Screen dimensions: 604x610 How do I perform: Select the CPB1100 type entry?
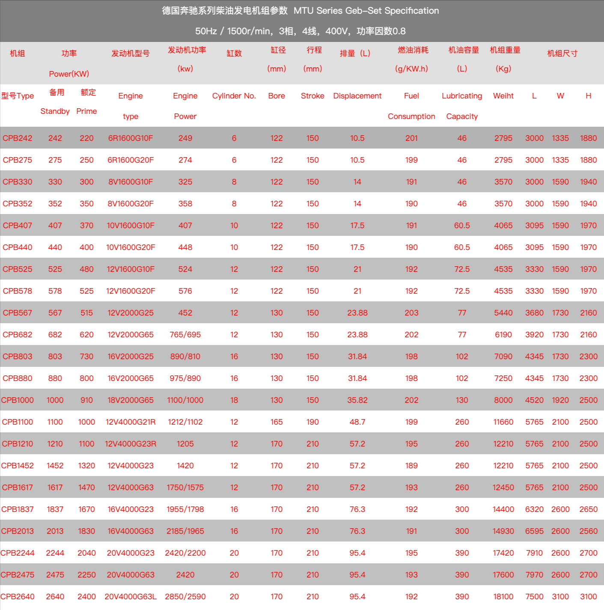18,422
